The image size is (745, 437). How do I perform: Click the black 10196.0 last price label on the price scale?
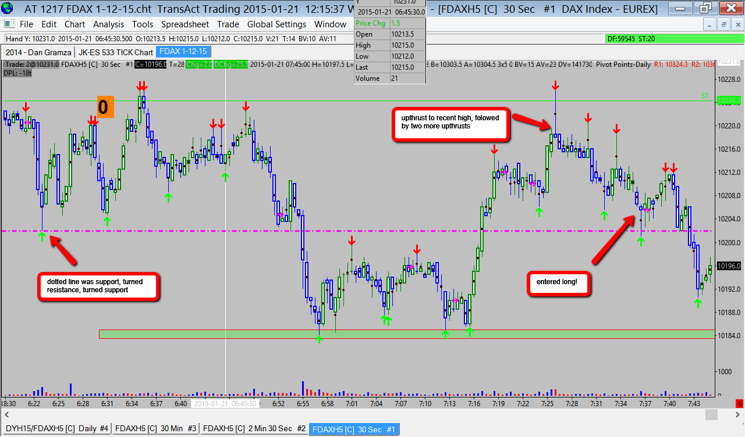729,266
